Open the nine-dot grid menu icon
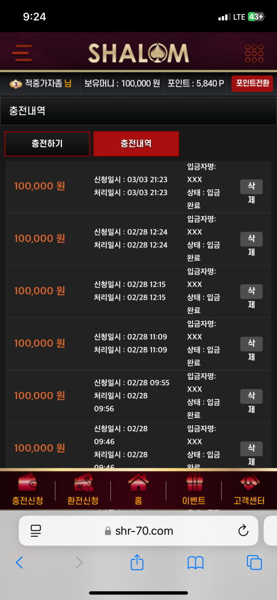 [x=254, y=54]
